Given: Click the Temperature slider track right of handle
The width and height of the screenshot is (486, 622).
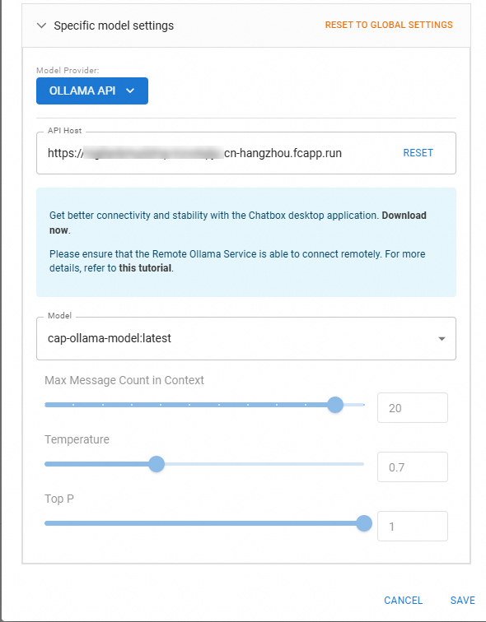Looking at the screenshot, I should click(264, 464).
